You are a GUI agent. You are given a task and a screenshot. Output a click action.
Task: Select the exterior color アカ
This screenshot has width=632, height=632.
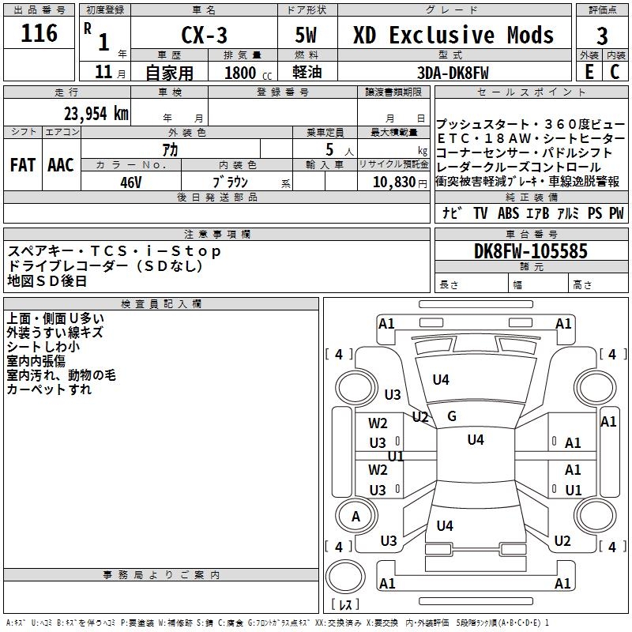pyautogui.click(x=170, y=149)
